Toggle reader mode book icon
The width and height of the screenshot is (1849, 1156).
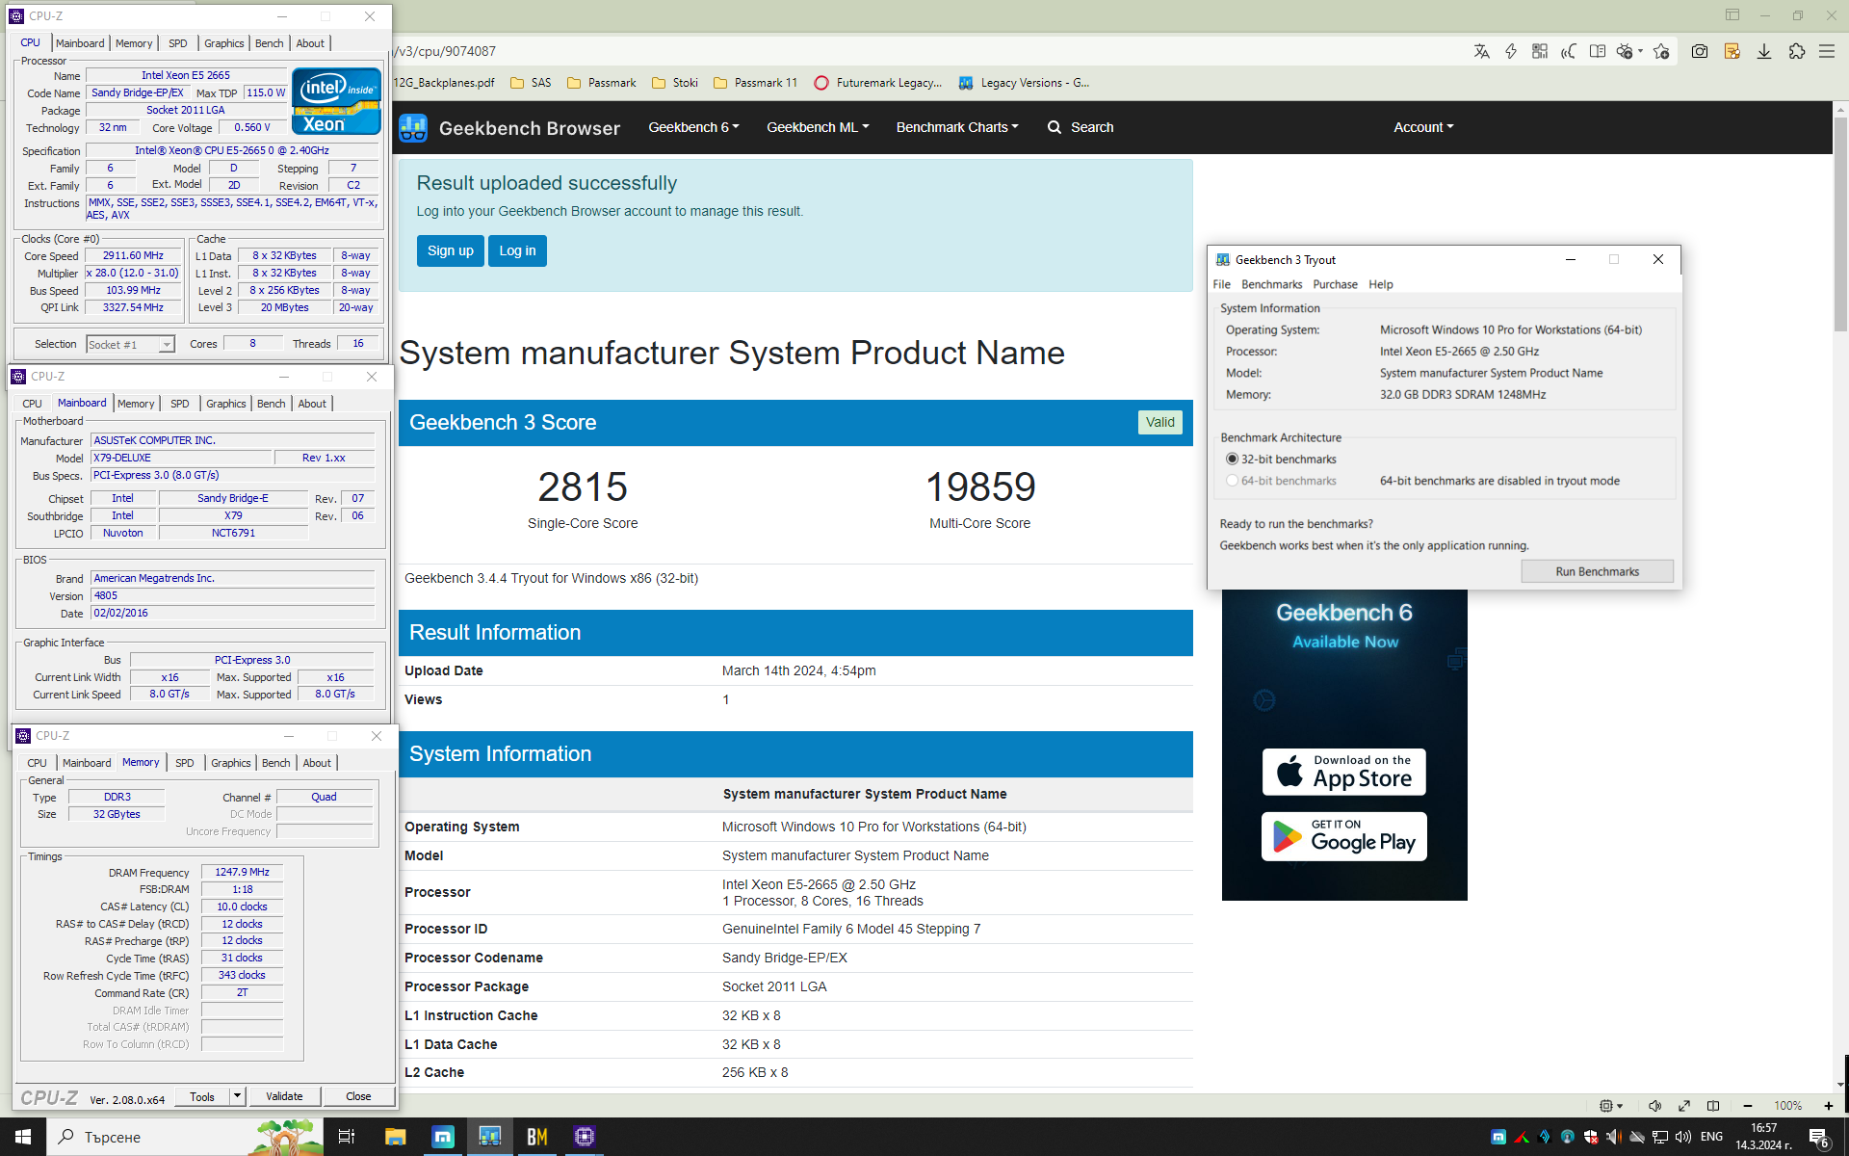[1598, 52]
